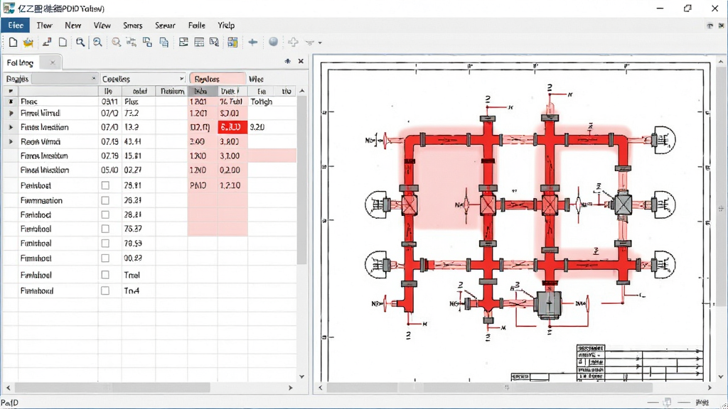Click the faded grey plus toolbar icon
Image resolution: width=728 pixels, height=409 pixels.
coord(293,42)
